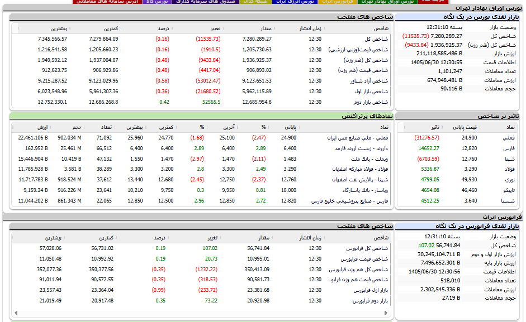526x322 pixels.
Task: Click the درصد column header in Bourse indices
Action: (x=163, y=28)
